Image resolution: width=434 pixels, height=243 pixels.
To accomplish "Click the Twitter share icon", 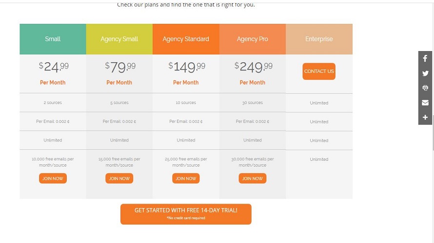I will [425, 73].
